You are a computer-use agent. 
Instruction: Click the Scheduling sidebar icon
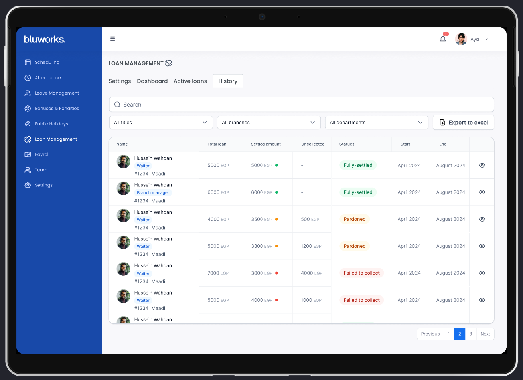coord(28,62)
